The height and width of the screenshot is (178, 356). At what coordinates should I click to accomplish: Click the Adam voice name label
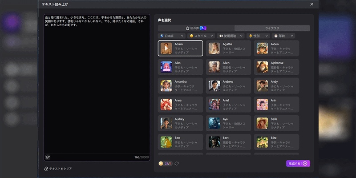(179, 44)
